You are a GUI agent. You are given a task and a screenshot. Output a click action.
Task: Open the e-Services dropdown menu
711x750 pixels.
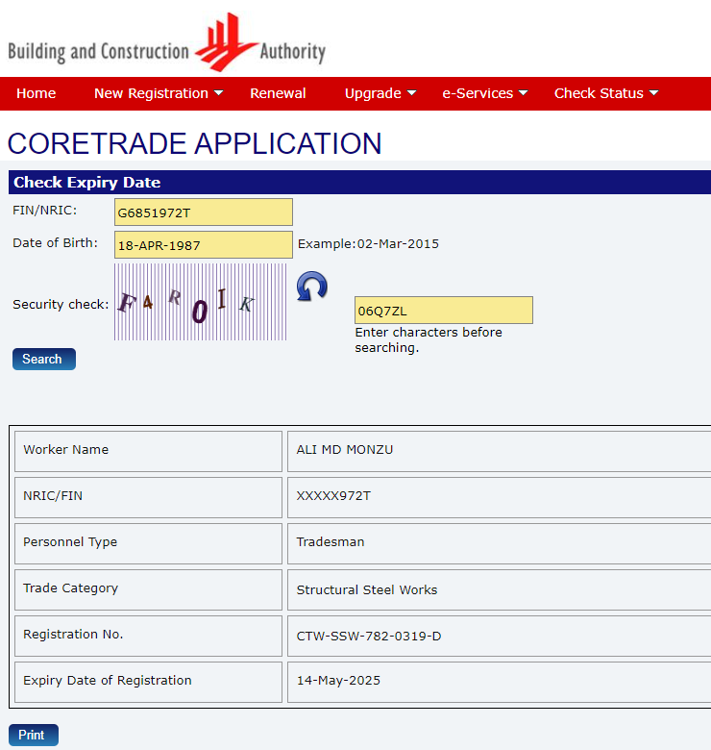pyautogui.click(x=484, y=93)
